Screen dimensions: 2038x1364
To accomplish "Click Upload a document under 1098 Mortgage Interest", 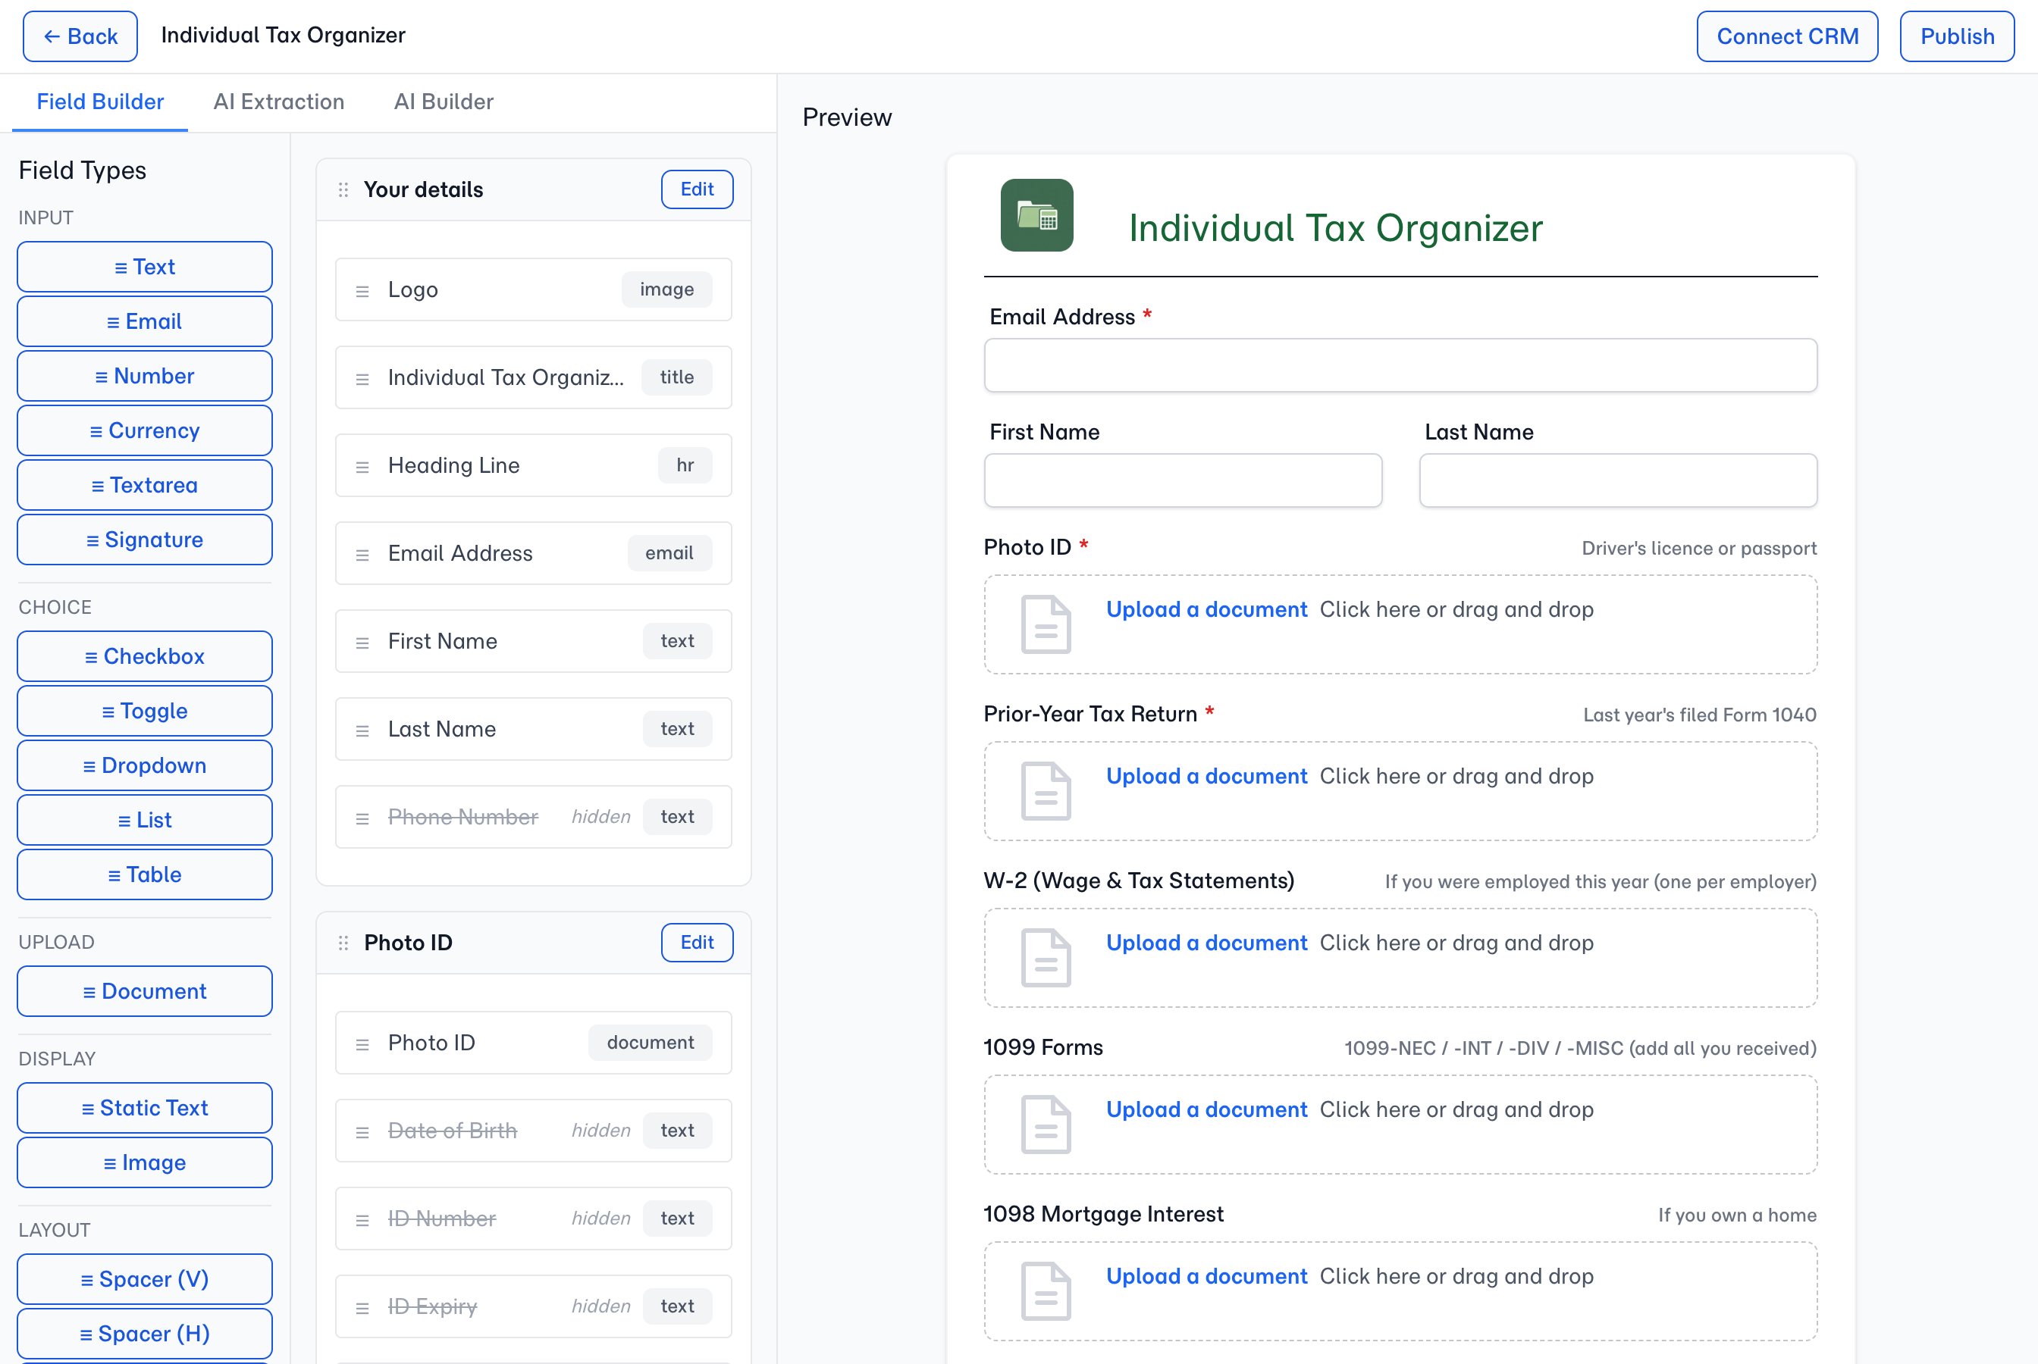I will (1206, 1277).
